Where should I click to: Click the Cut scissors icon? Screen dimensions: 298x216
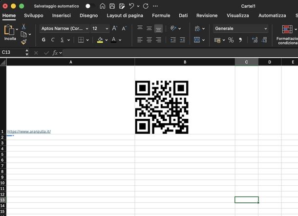pyautogui.click(x=23, y=26)
